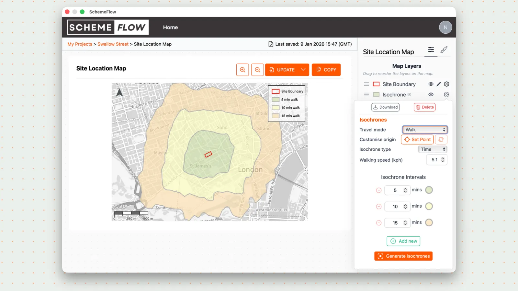Open the UPDATE dropdown arrow

303,70
